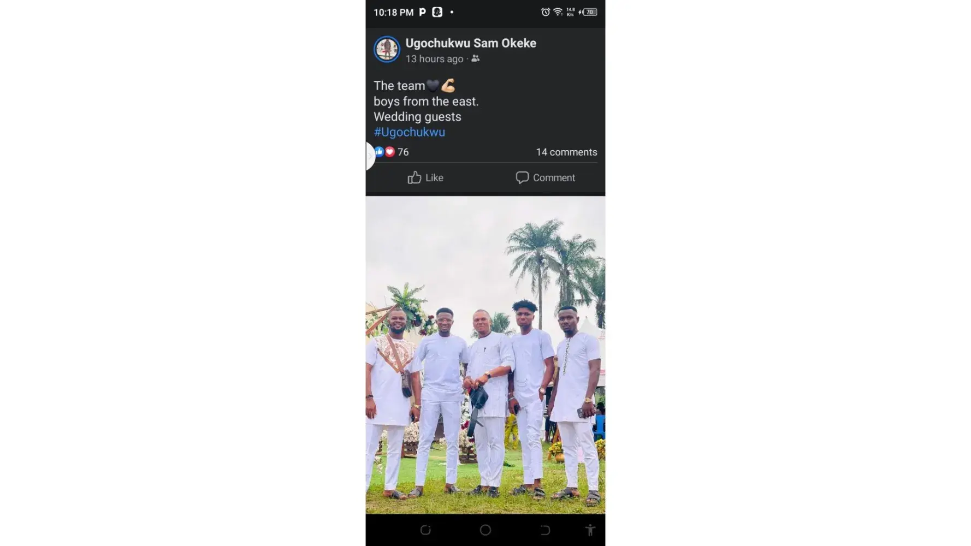Tap the thumbs-up Like icon
The image size is (971, 546).
(415, 177)
